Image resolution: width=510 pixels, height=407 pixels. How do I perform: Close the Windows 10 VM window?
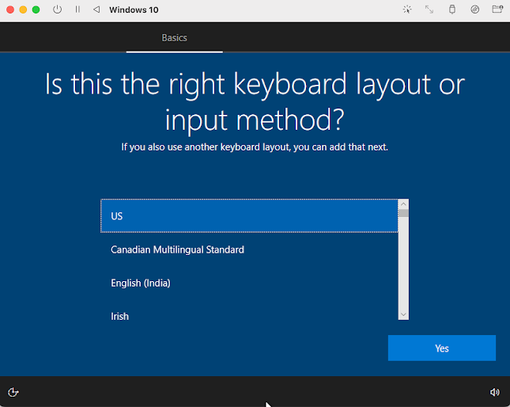pos(10,10)
